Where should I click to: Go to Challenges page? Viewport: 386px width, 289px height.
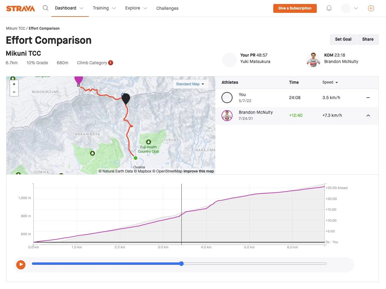(167, 8)
